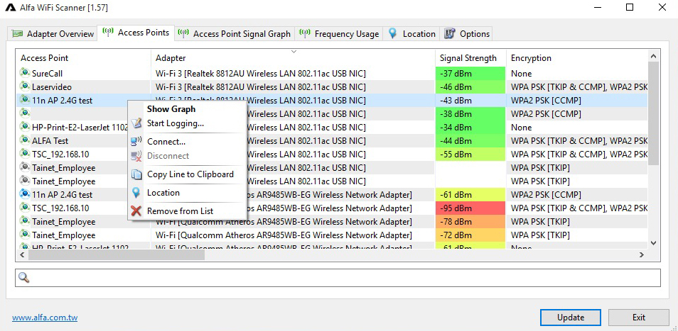Click the red X Remove from List icon

click(137, 211)
